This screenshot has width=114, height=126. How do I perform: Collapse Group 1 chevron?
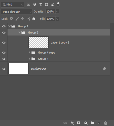coord(9,26)
